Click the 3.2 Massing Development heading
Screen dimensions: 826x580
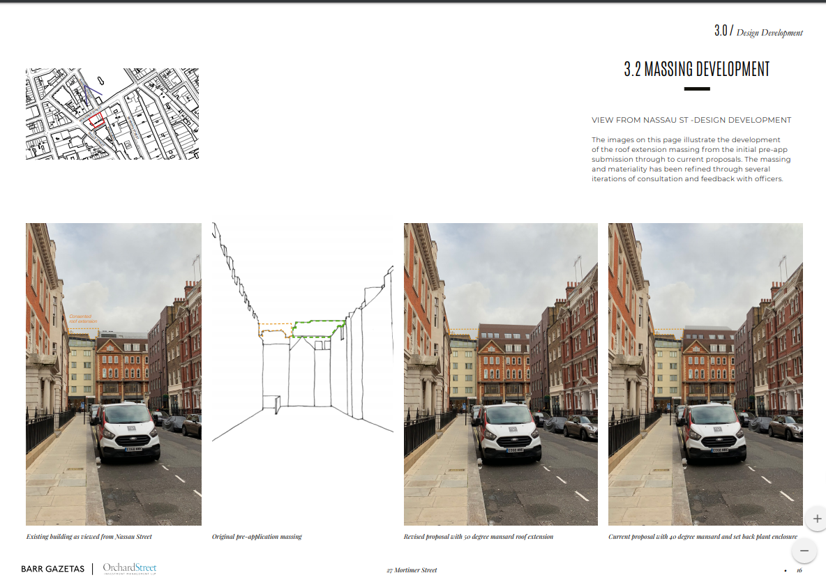pos(696,69)
